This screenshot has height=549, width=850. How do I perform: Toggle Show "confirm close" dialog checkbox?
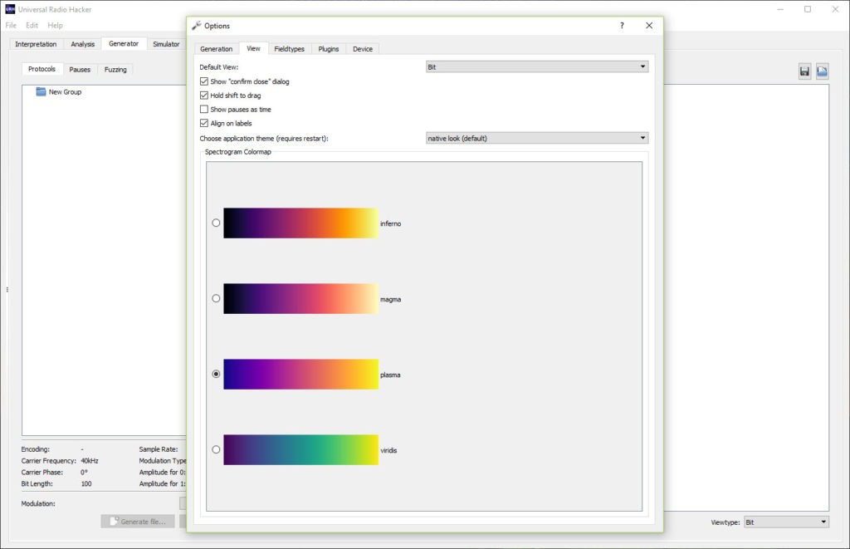204,81
